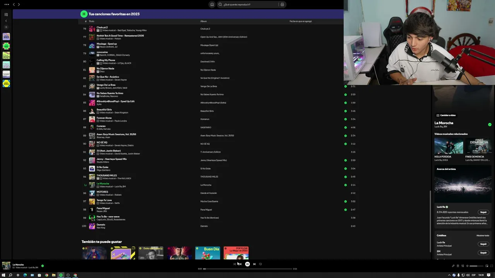Toggle saved checkmark for 'Forever Alone' row
495x278 pixels.
coord(345,119)
